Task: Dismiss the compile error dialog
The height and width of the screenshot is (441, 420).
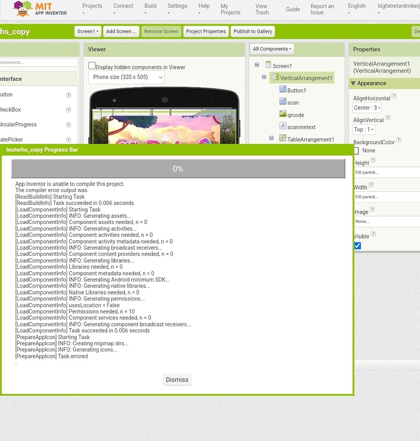Action: [177, 379]
